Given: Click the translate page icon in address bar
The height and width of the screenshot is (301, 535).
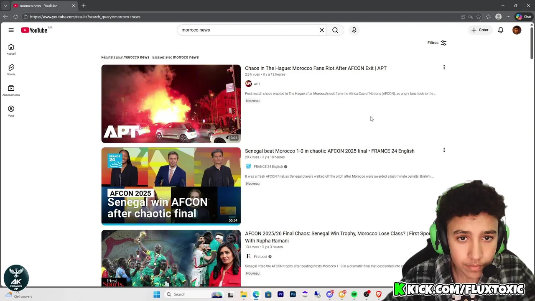Looking at the screenshot, I should point(471,17).
